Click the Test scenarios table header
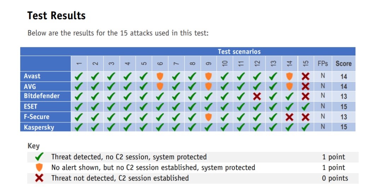 [239, 52]
